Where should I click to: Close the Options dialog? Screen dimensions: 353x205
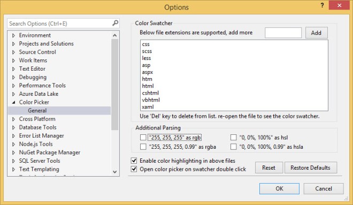click(339, 5)
